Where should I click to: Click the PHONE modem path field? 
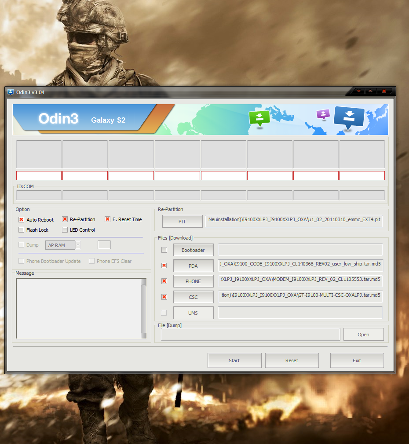(300, 281)
